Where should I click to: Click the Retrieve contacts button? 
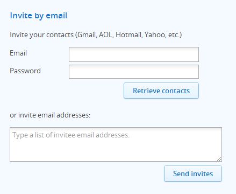click(x=161, y=91)
